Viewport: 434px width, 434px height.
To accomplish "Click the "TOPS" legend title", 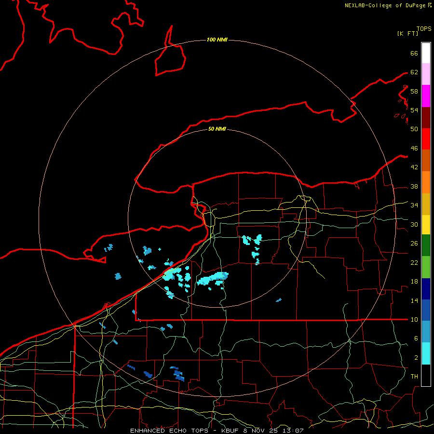I will coord(424,28).
